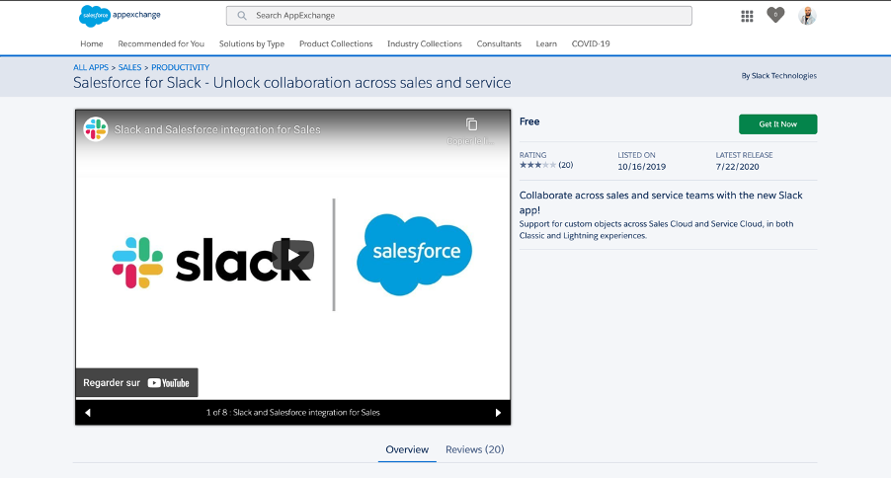Click the 'Free' price label
This screenshot has height=478, width=891.
click(x=529, y=121)
